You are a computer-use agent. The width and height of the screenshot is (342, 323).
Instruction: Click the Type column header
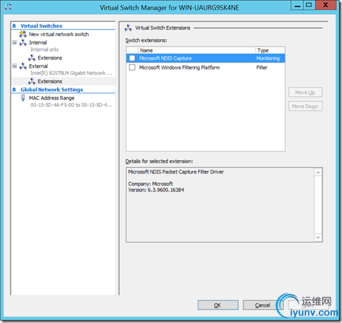click(270, 50)
